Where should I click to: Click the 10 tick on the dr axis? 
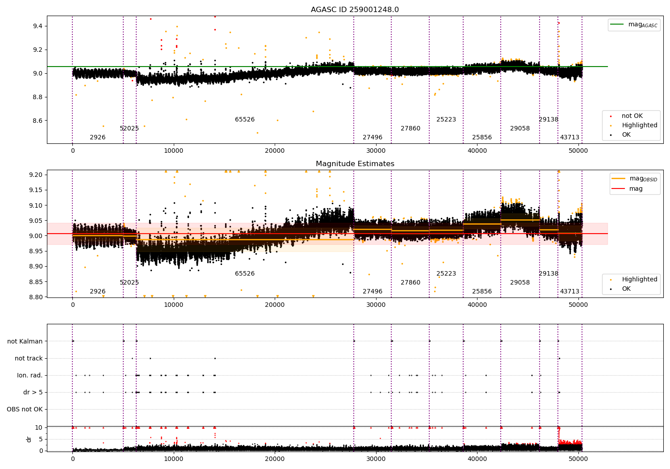point(39,428)
